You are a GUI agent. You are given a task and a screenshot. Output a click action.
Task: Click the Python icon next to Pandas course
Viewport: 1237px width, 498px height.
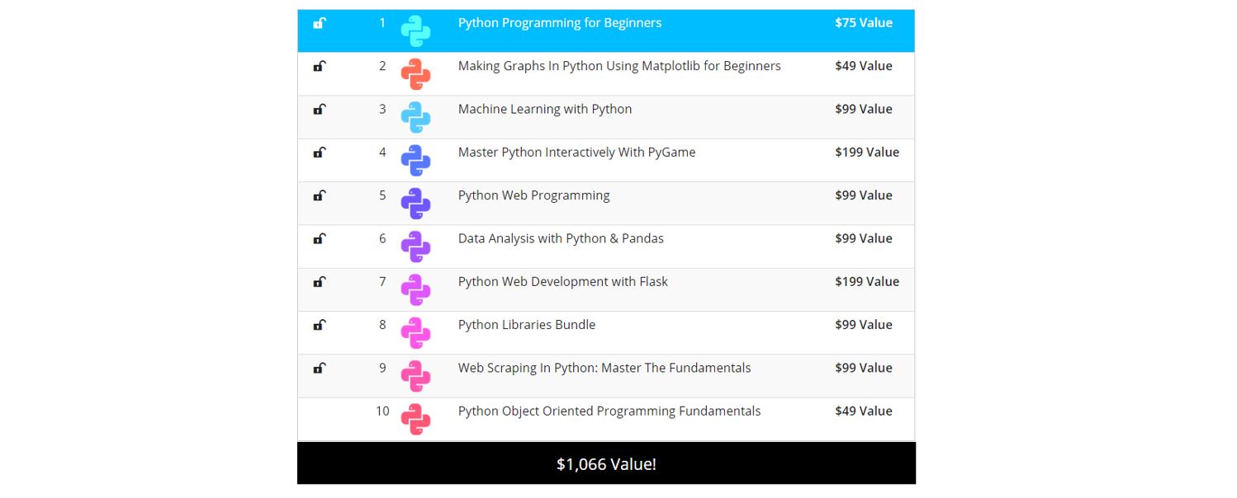[x=415, y=247]
